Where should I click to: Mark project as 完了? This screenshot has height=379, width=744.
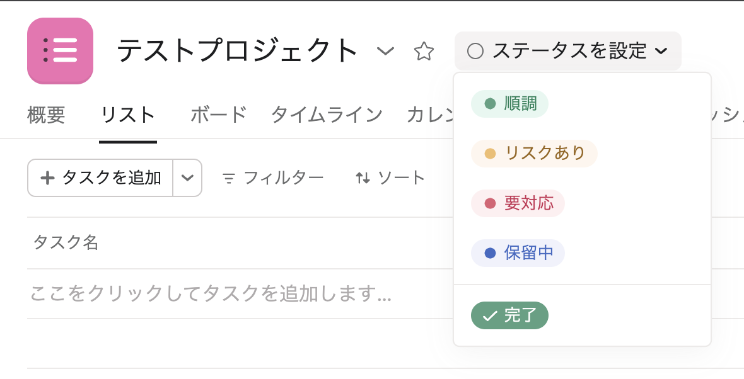509,315
